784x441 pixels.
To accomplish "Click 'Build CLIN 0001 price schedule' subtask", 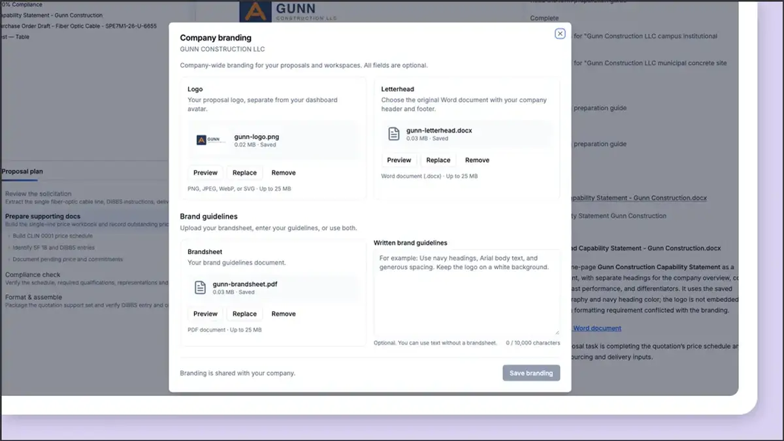I will [53, 236].
